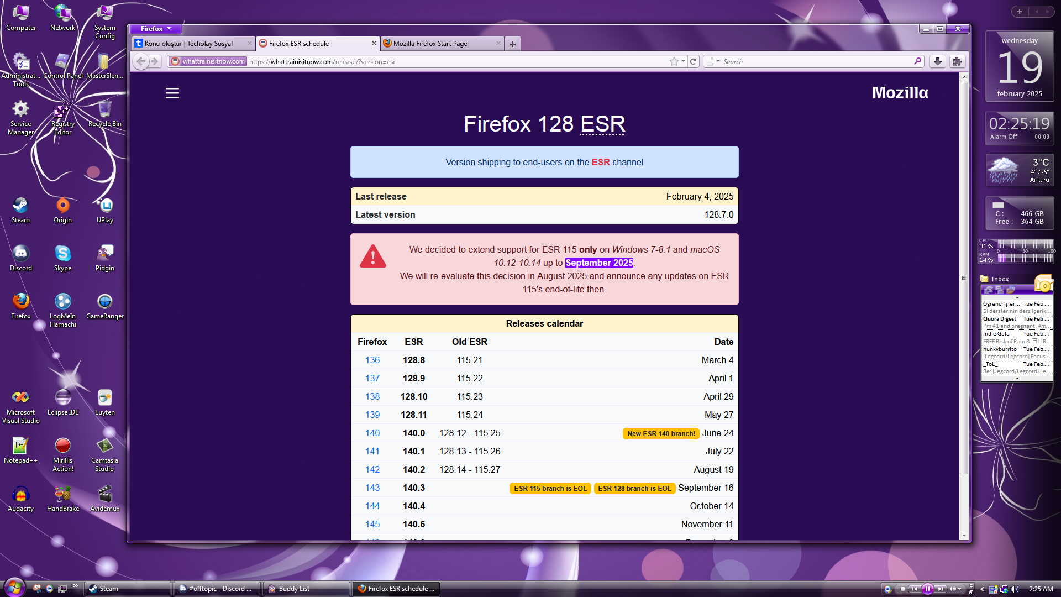Open the Steam desktop shortcut

pyautogui.click(x=20, y=211)
